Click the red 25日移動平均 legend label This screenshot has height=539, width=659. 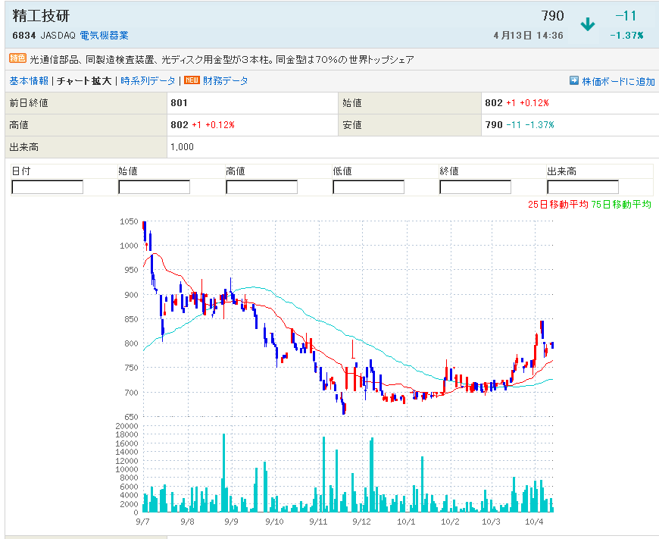[558, 205]
